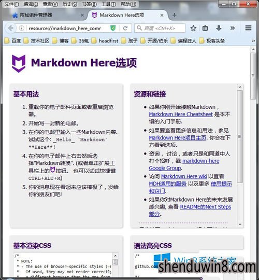This screenshot has width=259, height=280.
Task: Click the main page vertical scrollbar thumb
Action: pos(253,76)
